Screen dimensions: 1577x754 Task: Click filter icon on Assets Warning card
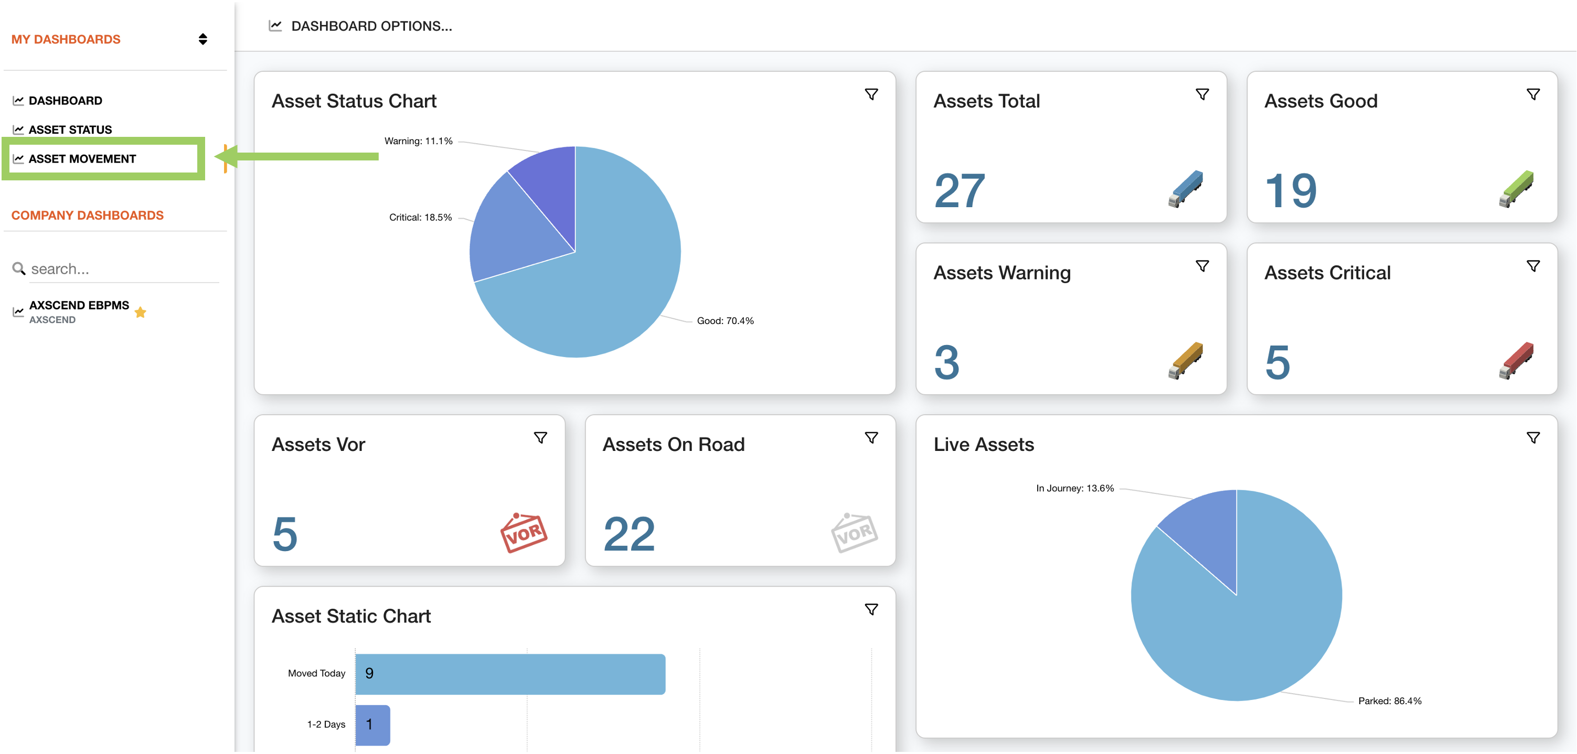[x=1202, y=266]
